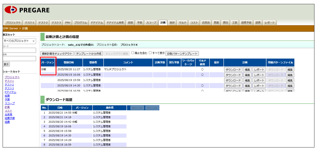Open 印刷パターンテンプレート button
This screenshot has width=321, height=154.
pos(182,54)
